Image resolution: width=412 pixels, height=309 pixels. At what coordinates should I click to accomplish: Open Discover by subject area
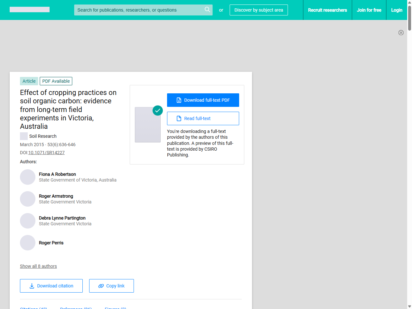(x=258, y=10)
